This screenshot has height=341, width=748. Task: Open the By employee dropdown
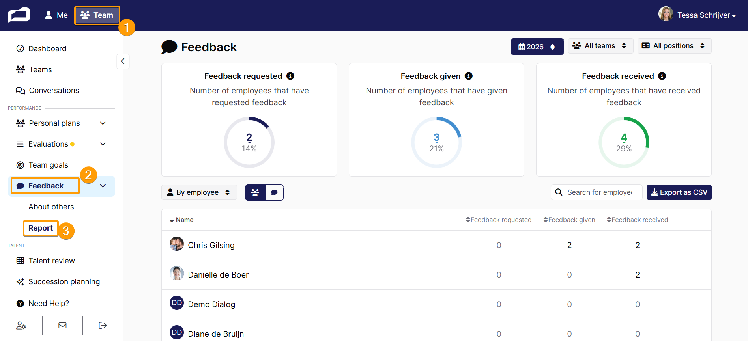[199, 192]
